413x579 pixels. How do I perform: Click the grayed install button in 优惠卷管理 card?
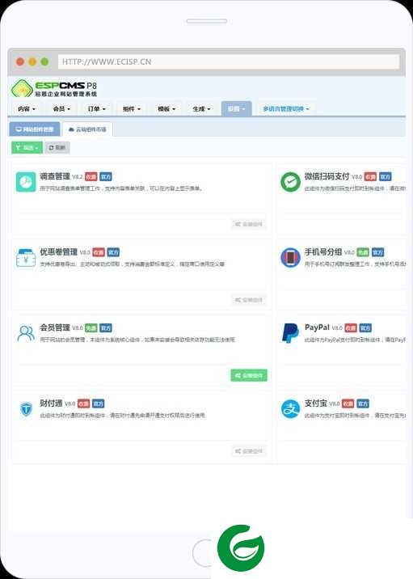[249, 300]
